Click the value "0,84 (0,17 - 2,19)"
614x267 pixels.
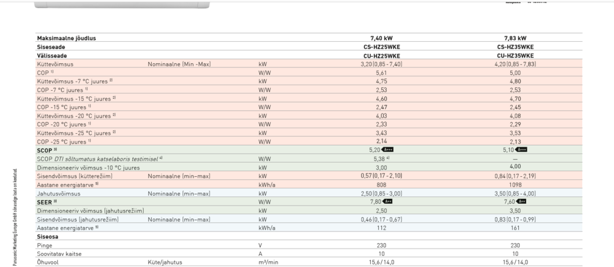point(515,176)
